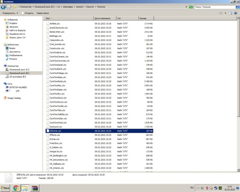The height and width of the screenshot is (192, 240).
Task: Select Image Catalog in the navigation pane
Action: (x=14, y=98)
